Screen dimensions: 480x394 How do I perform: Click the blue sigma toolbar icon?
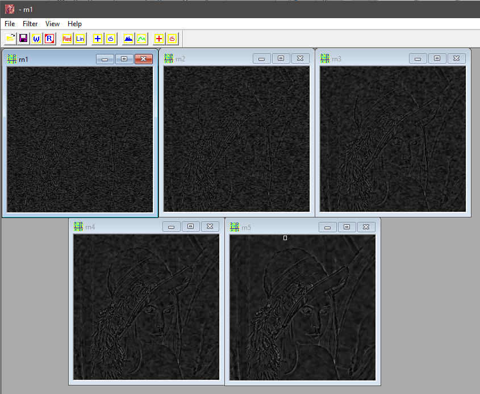tap(111, 39)
